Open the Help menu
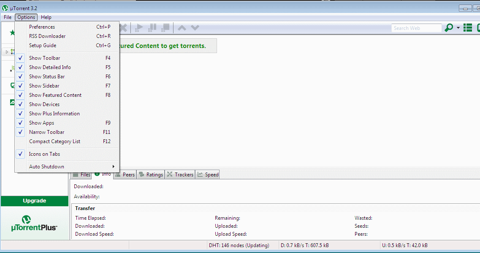The width and height of the screenshot is (480, 253). tap(46, 17)
